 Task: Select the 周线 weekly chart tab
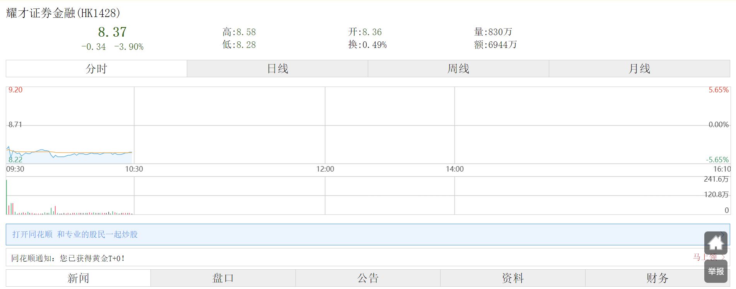(x=458, y=69)
